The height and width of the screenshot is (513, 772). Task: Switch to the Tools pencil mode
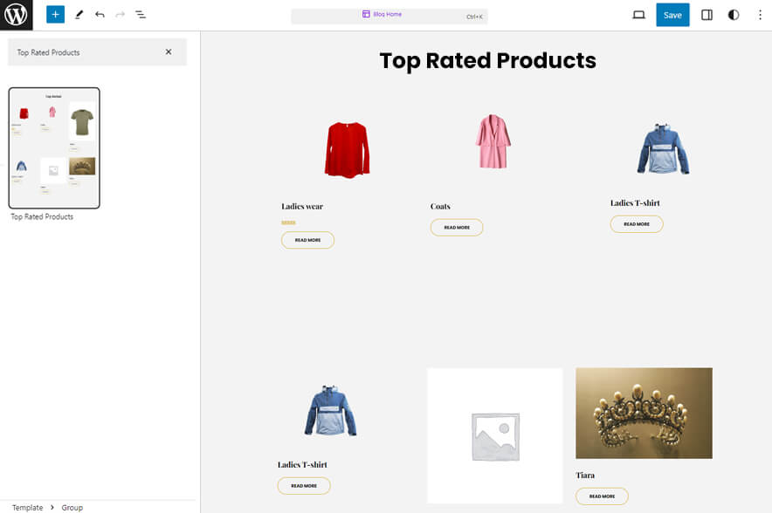click(79, 14)
